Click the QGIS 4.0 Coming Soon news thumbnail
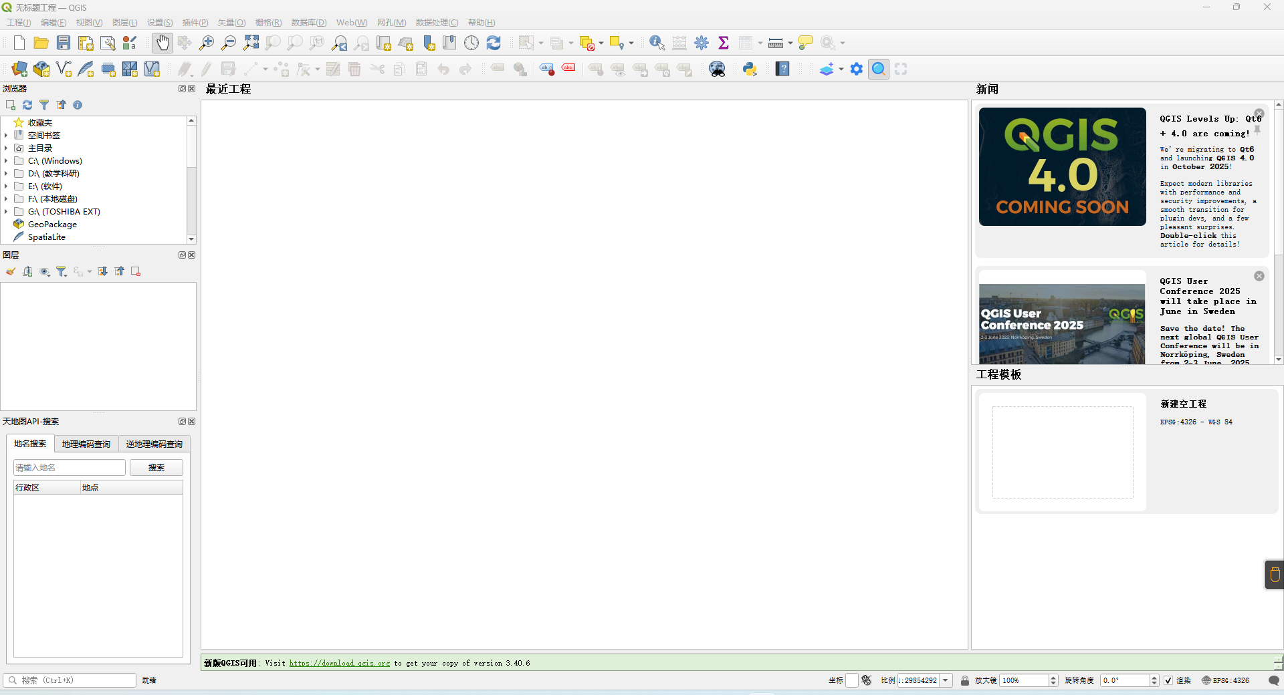 click(x=1063, y=166)
